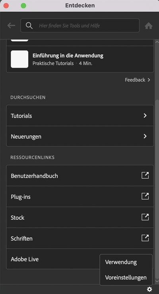Screen dimensions: 159x294
Task: Open Einführung in die Anwendung tutorial
Action: [80, 59]
